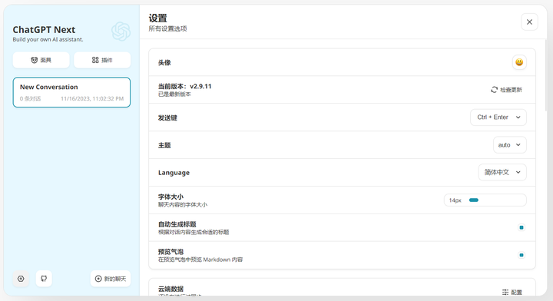The width and height of the screenshot is (553, 301).
Task: Click the 11/16/2023, 11:02:32 PM timestamp
Action: pyautogui.click(x=92, y=99)
